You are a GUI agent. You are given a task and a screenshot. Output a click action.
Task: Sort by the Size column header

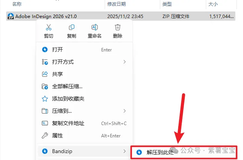[213, 4]
